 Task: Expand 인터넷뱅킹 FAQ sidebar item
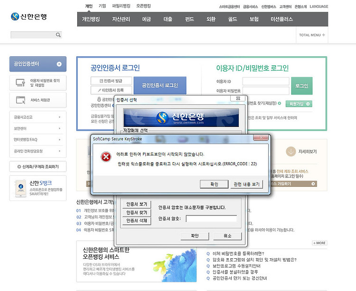coord(37,140)
